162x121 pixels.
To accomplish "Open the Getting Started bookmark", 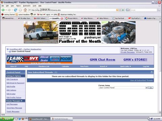I will [x=8, y=14].
